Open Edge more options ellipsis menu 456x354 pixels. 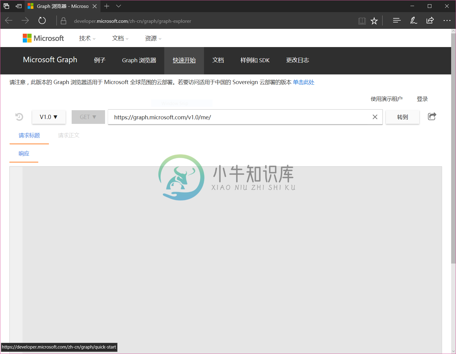(x=447, y=21)
